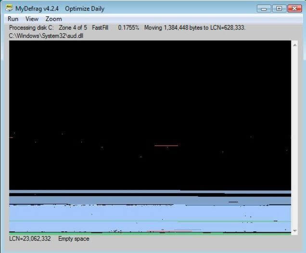Click the scrollbar down arrow
The image size is (306, 253).
click(295, 231)
